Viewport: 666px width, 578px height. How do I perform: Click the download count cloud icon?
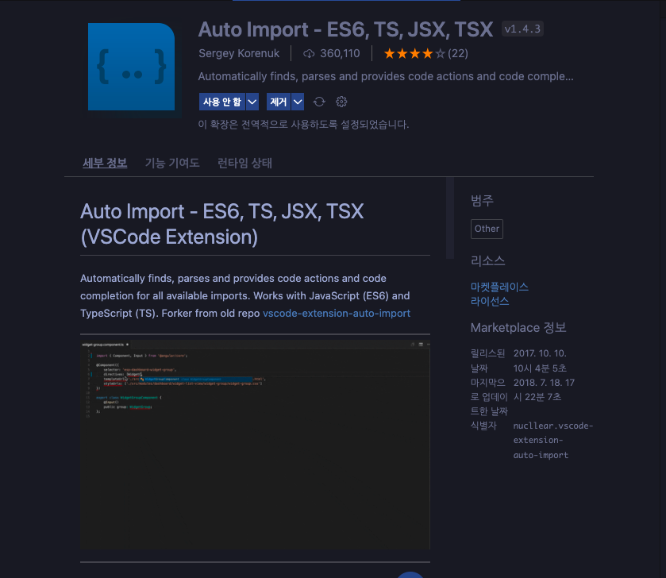[x=309, y=53]
